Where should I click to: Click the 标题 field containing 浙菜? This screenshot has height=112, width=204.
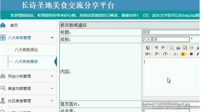(171, 32)
